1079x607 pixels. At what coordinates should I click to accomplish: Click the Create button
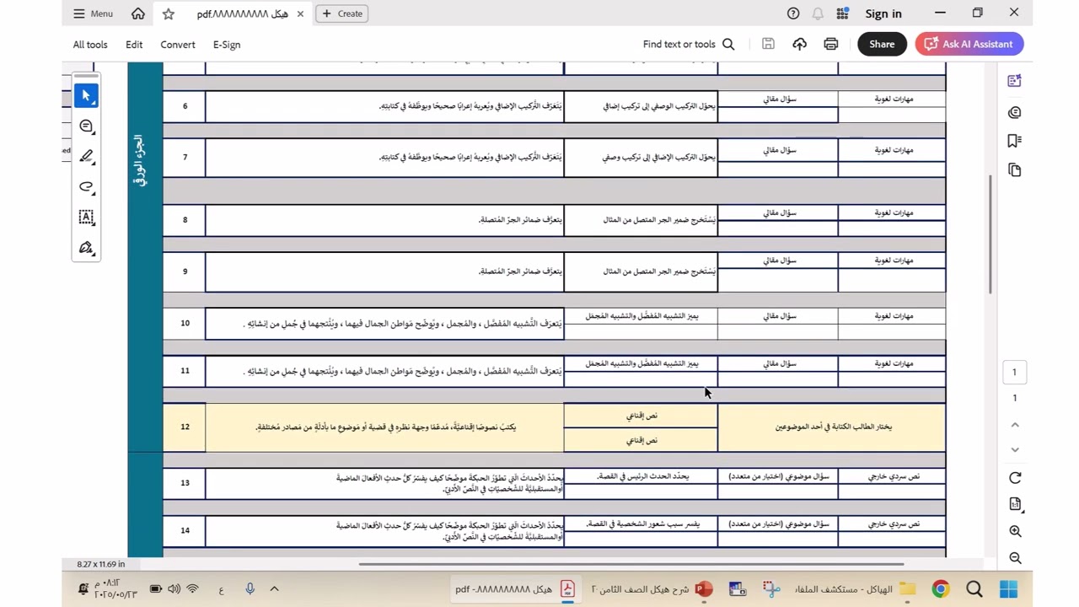342,13
